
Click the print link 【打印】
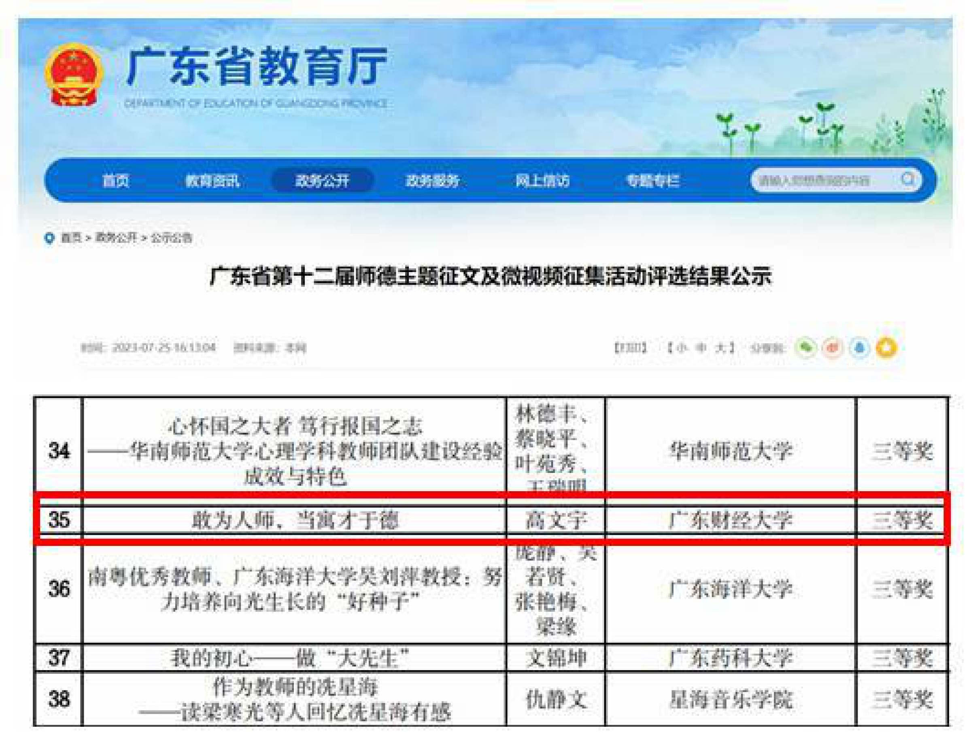coord(630,348)
